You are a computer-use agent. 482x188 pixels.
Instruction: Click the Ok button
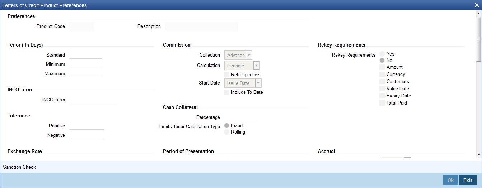[450, 180]
